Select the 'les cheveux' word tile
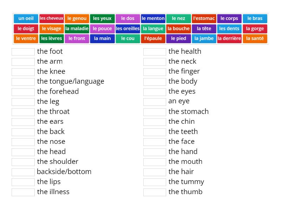The width and height of the screenshot is (281, 211). click(x=52, y=19)
